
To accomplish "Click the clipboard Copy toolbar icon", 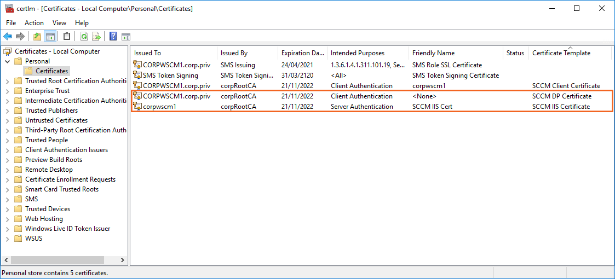I will tap(67, 37).
